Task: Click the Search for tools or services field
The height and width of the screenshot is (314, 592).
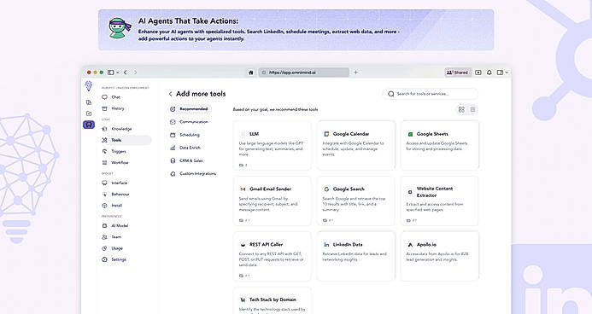Action: tap(430, 94)
